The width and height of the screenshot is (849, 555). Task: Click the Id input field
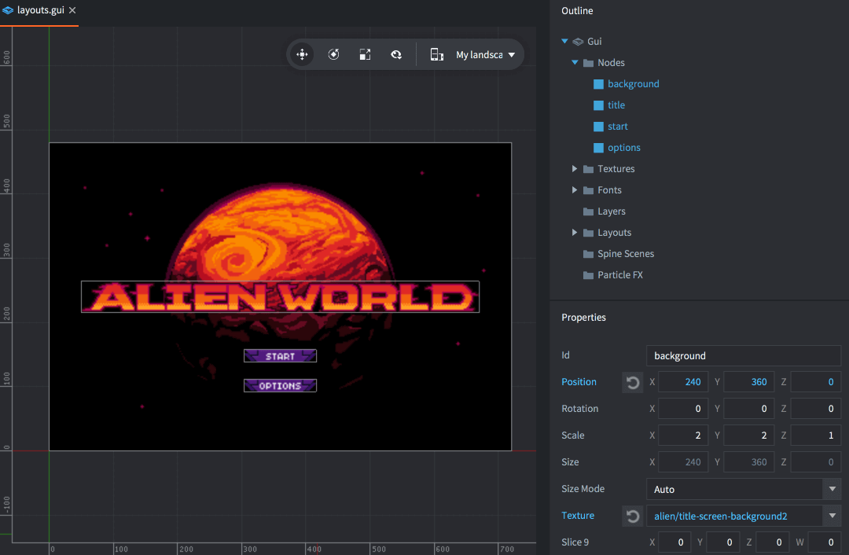coord(743,355)
